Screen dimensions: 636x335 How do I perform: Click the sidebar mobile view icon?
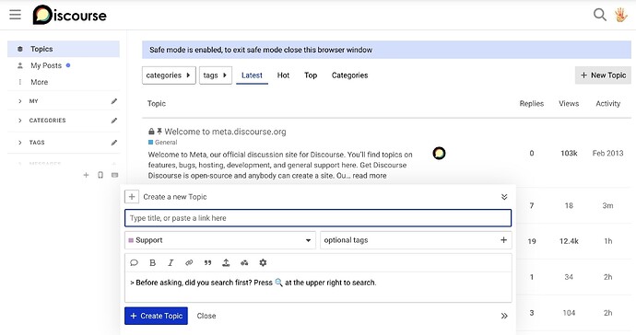click(100, 175)
